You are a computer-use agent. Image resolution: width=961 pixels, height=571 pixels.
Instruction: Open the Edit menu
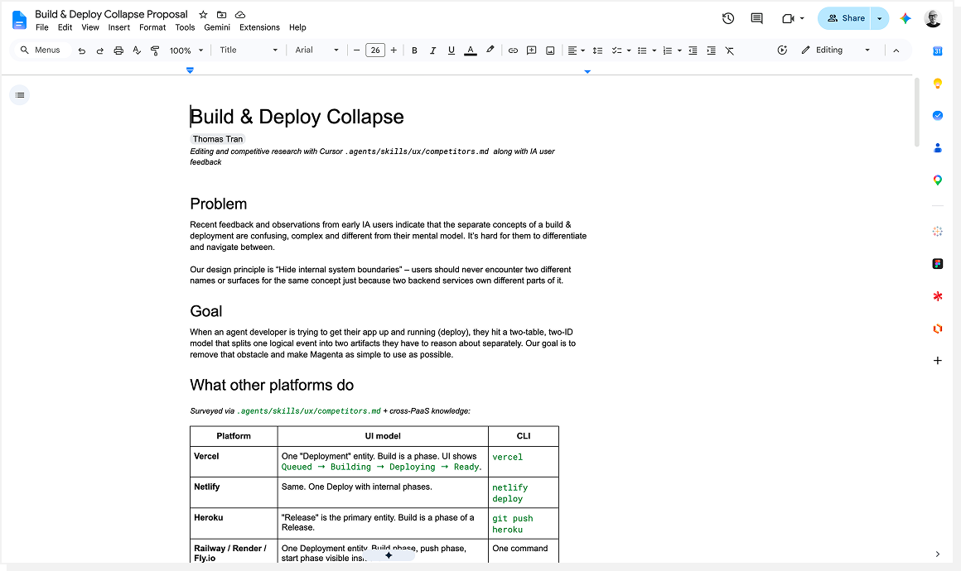coord(65,27)
